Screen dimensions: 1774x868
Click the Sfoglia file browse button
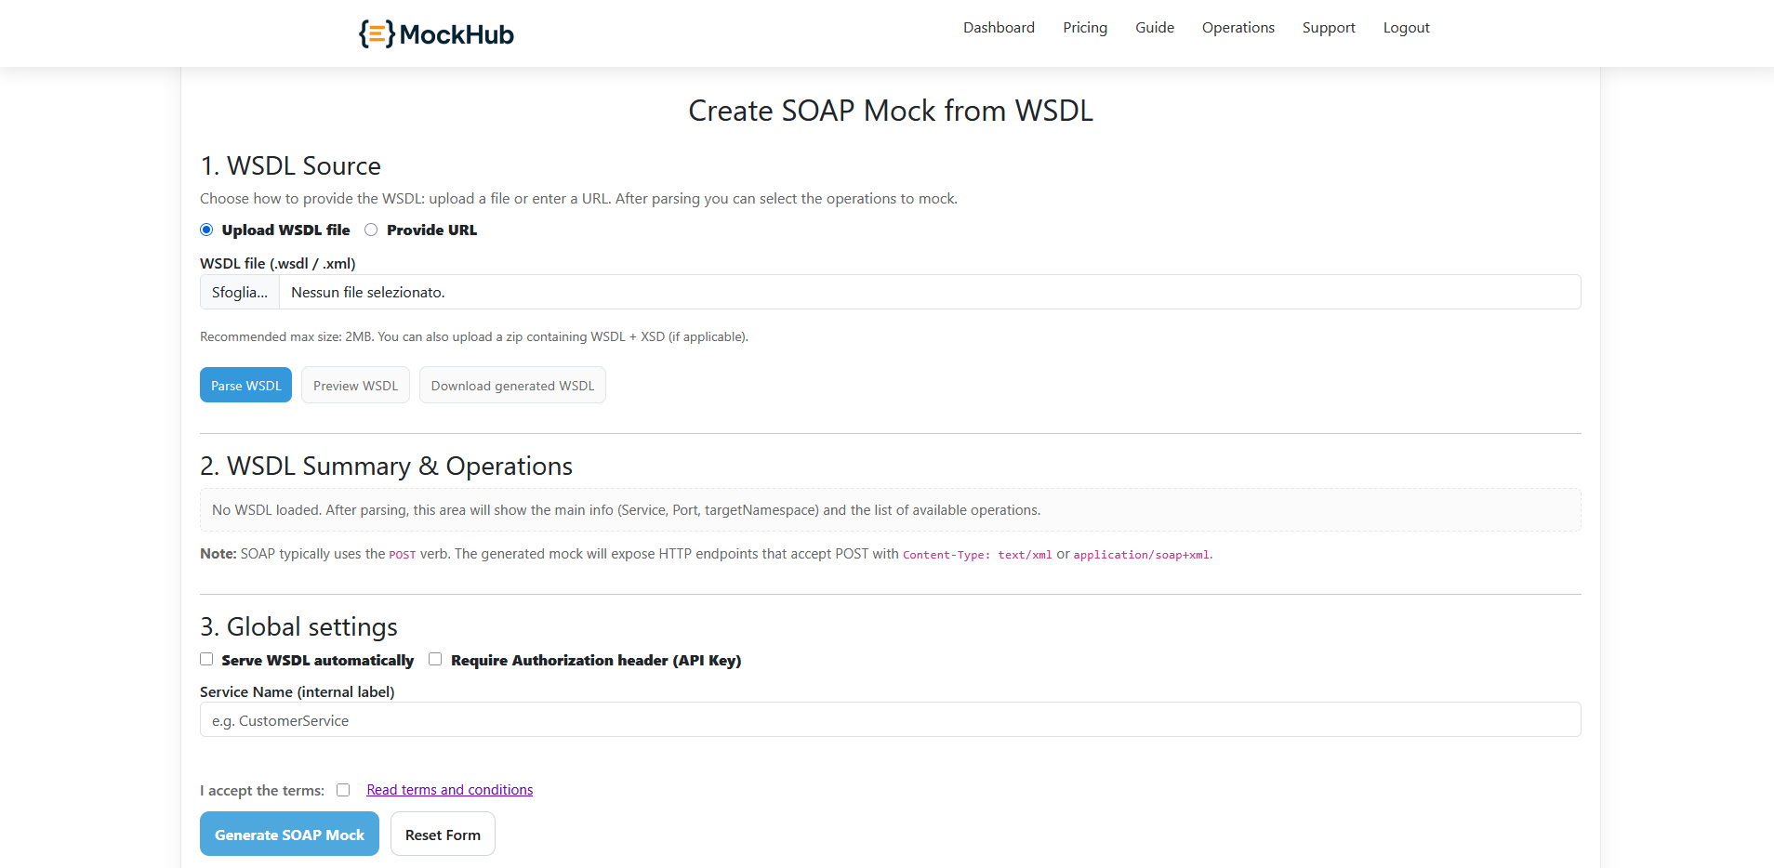[239, 292]
